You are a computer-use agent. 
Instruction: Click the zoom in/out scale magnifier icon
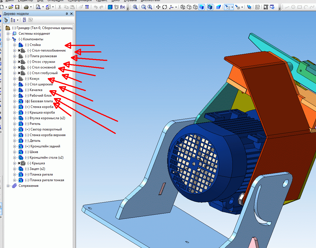(150, 7)
